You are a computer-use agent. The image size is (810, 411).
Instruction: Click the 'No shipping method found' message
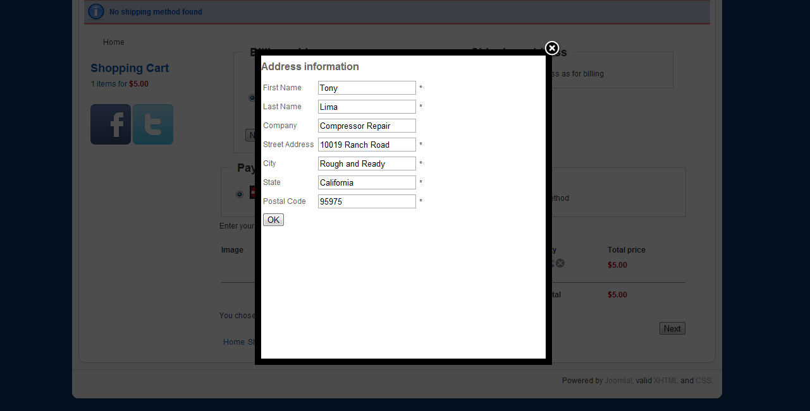coord(156,12)
